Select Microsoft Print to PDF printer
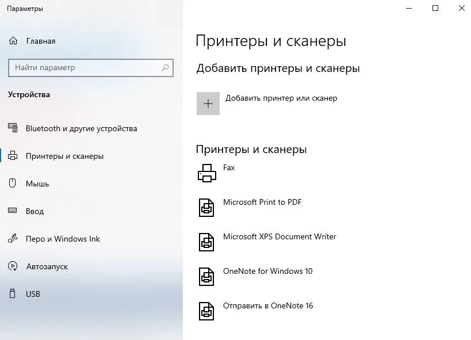The width and height of the screenshot is (471, 340). click(x=262, y=202)
